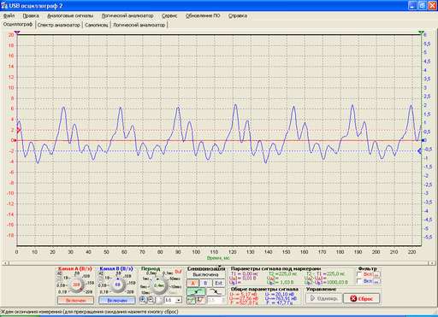The image size is (438, 317).
Task: Click the green T2 marker triangle at top-right of graph
Action: (422, 32)
